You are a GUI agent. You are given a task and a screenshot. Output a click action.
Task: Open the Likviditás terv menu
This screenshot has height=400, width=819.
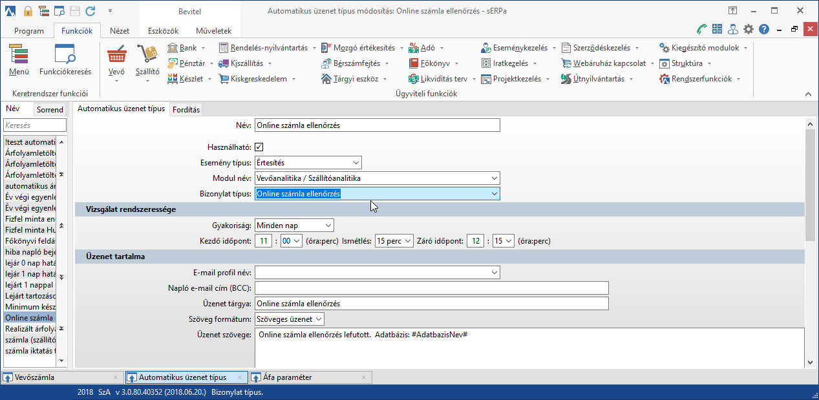point(443,79)
